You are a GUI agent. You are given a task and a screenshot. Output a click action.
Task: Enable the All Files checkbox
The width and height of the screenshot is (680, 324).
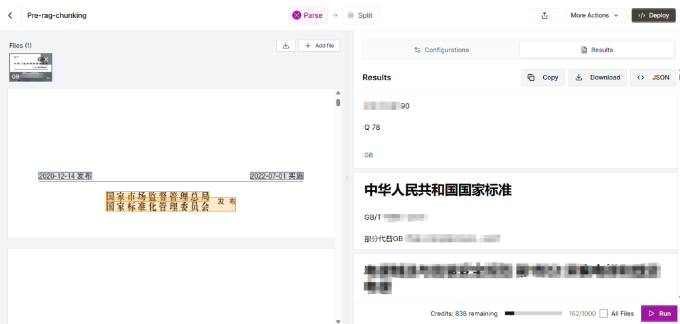click(604, 313)
